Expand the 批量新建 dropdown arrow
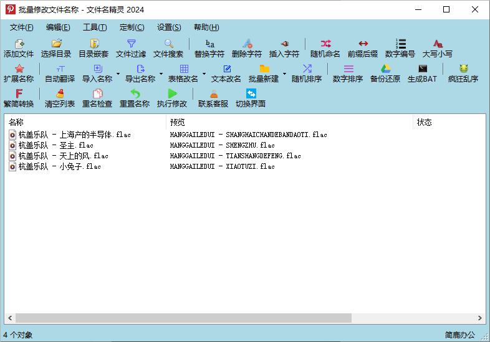The height and width of the screenshot is (342, 490). point(284,74)
